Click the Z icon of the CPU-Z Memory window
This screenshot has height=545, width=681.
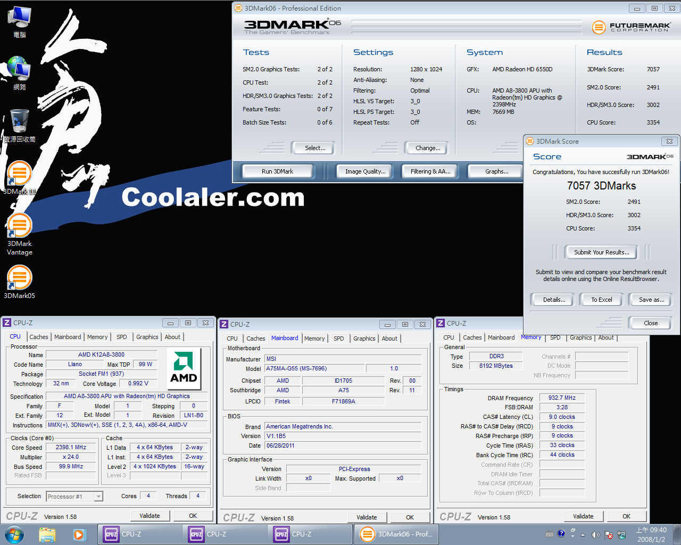[x=441, y=323]
